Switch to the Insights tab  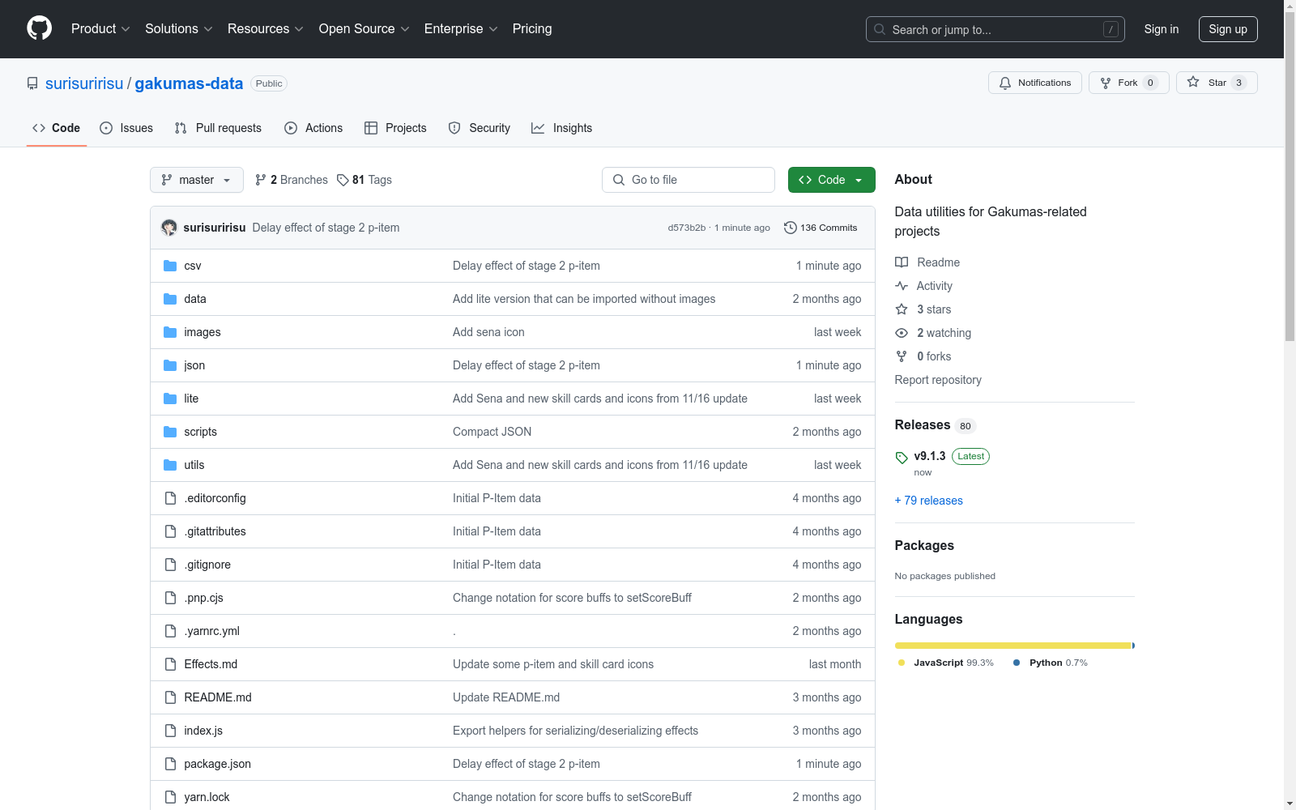click(x=562, y=128)
